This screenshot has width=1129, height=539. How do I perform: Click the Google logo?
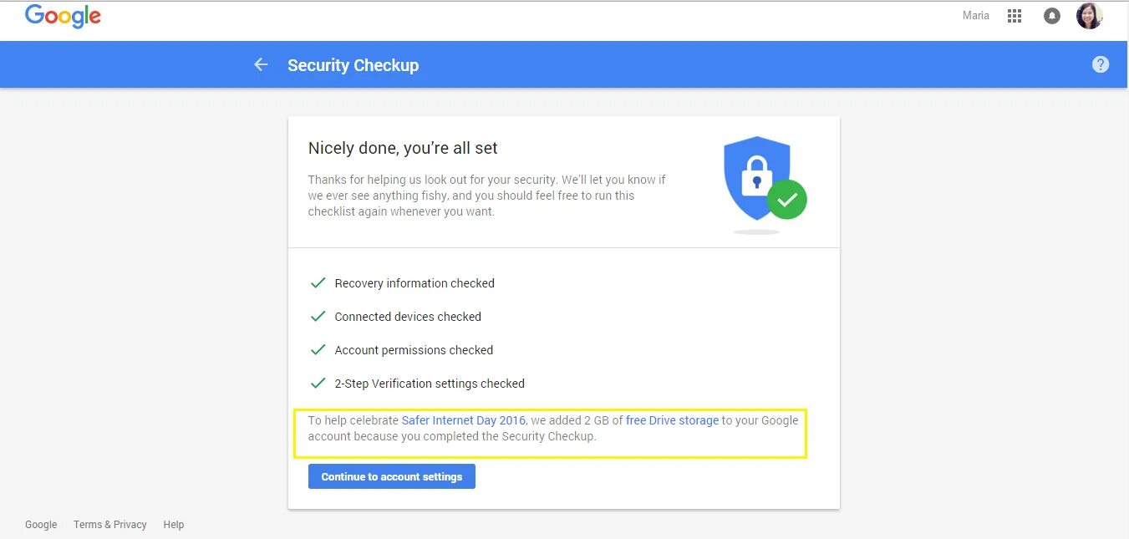click(x=63, y=17)
